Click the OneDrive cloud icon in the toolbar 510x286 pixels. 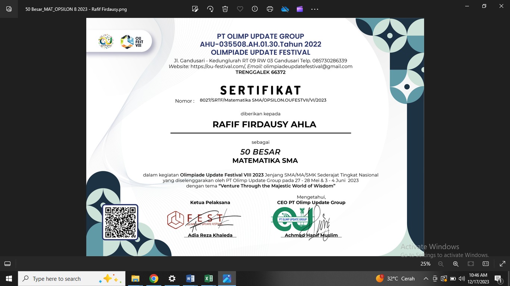click(x=285, y=9)
